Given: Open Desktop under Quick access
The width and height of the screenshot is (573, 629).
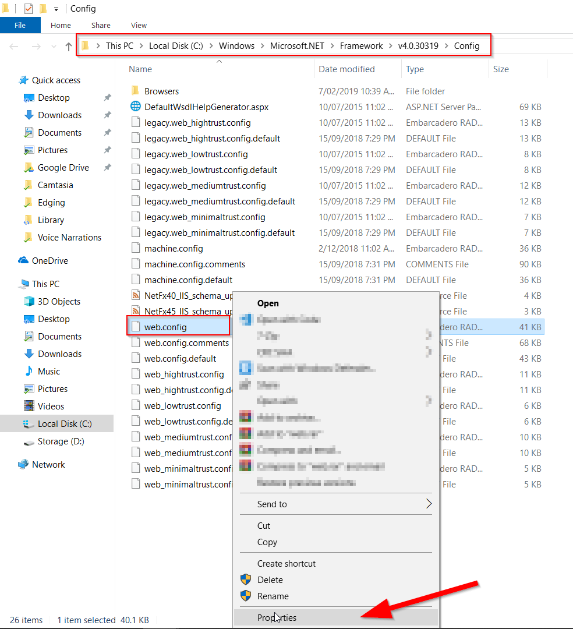Looking at the screenshot, I should pyautogui.click(x=54, y=97).
